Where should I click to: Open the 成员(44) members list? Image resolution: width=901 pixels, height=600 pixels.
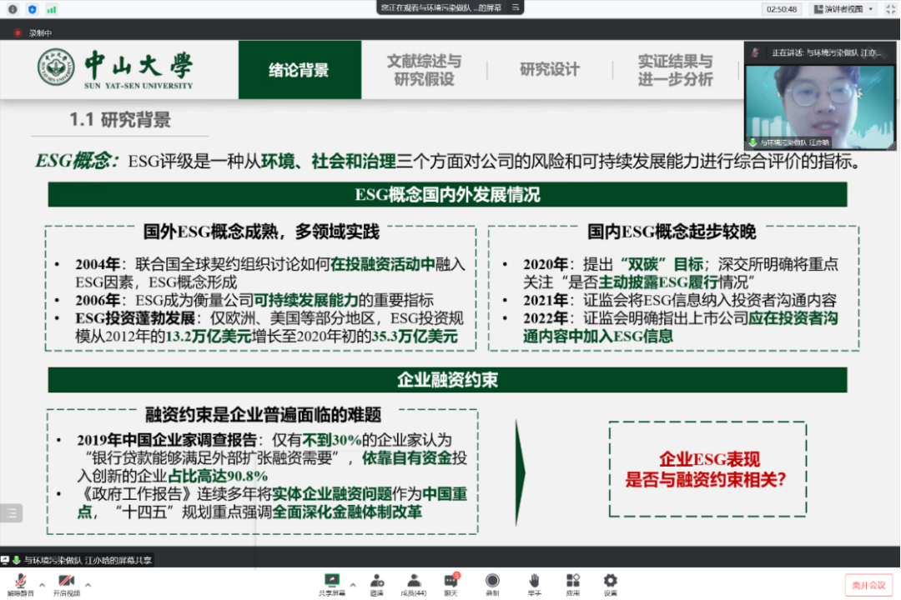tap(414, 585)
